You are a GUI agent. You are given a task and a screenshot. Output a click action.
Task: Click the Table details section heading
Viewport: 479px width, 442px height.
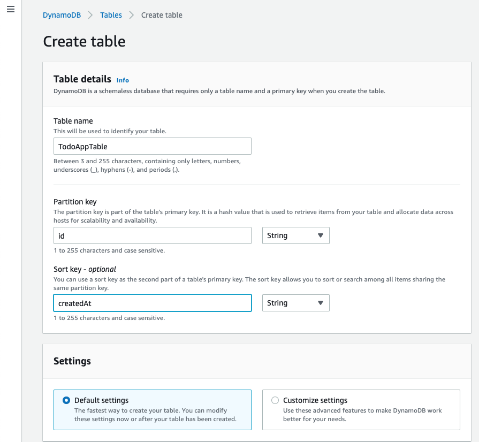point(82,79)
